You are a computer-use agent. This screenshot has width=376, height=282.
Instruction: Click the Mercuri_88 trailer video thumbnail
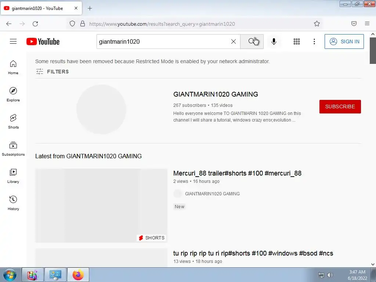coord(101,206)
